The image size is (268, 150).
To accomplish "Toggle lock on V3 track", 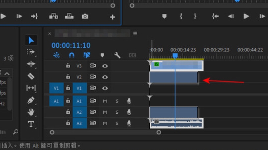I will (x=68, y=66).
